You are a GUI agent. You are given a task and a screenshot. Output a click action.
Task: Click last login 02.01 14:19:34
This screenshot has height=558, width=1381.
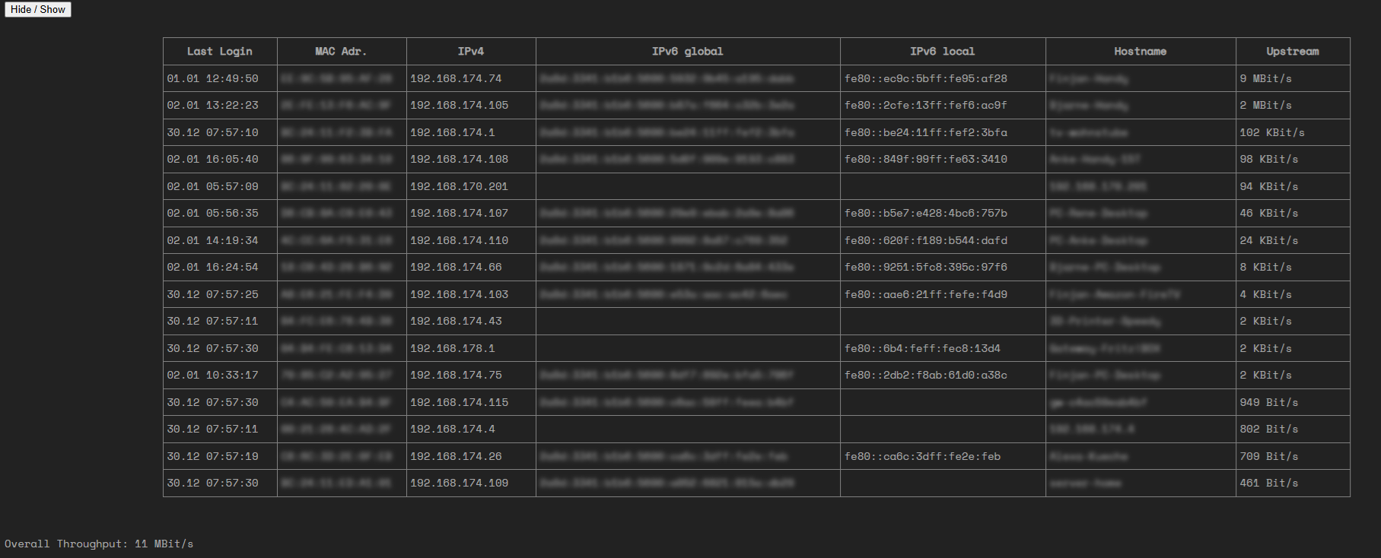213,240
